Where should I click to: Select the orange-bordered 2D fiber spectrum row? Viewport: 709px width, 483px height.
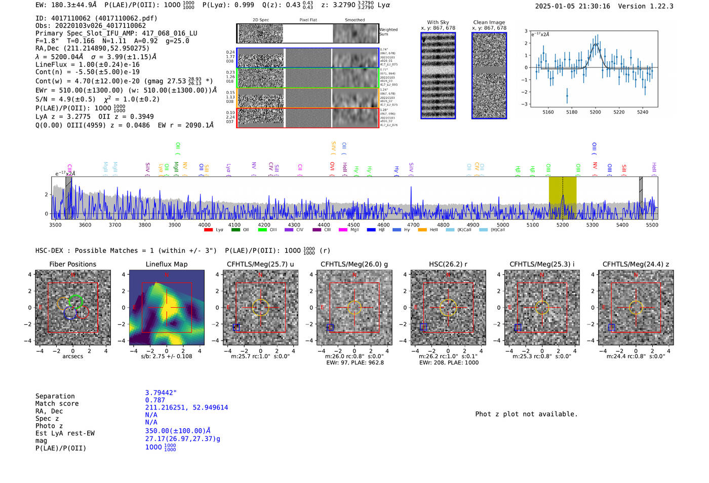(x=307, y=98)
